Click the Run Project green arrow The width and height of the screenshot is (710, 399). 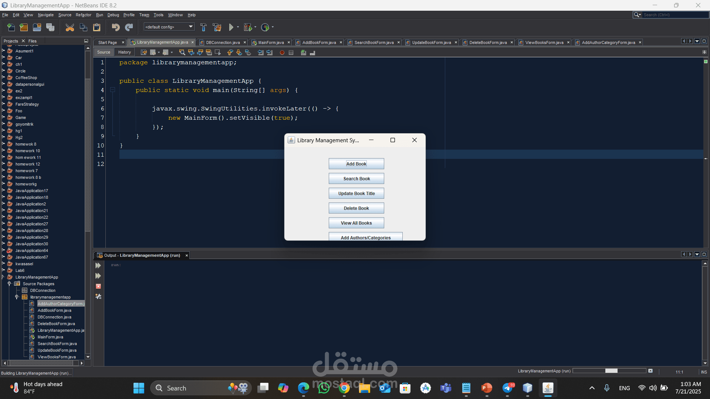(231, 27)
